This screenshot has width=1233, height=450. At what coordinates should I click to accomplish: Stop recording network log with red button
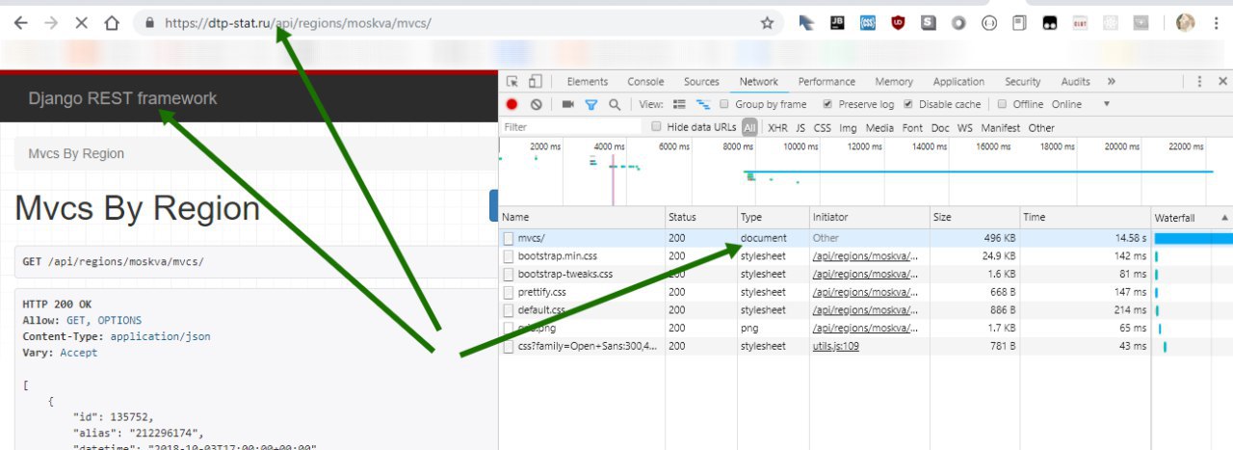[x=512, y=104]
